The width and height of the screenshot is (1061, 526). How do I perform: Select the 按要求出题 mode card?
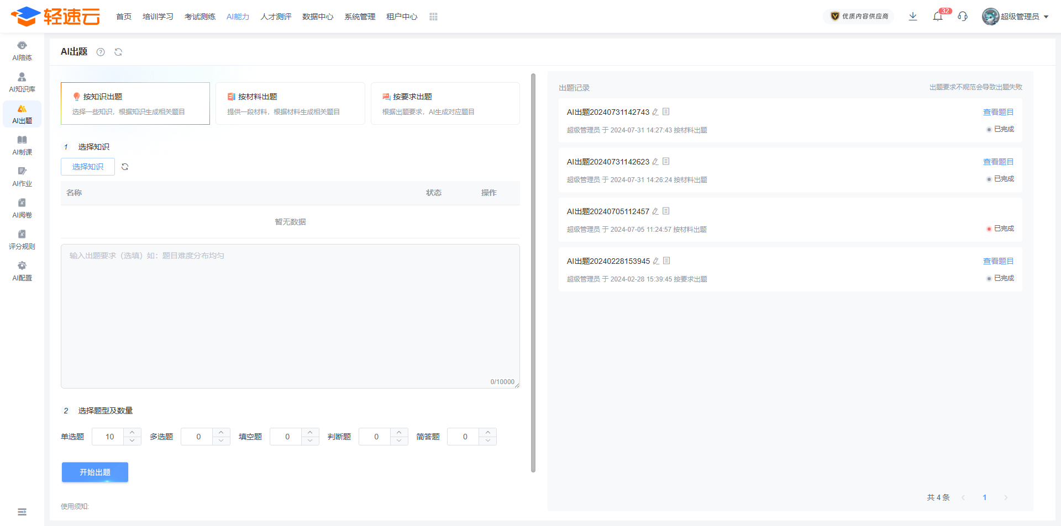(445, 103)
